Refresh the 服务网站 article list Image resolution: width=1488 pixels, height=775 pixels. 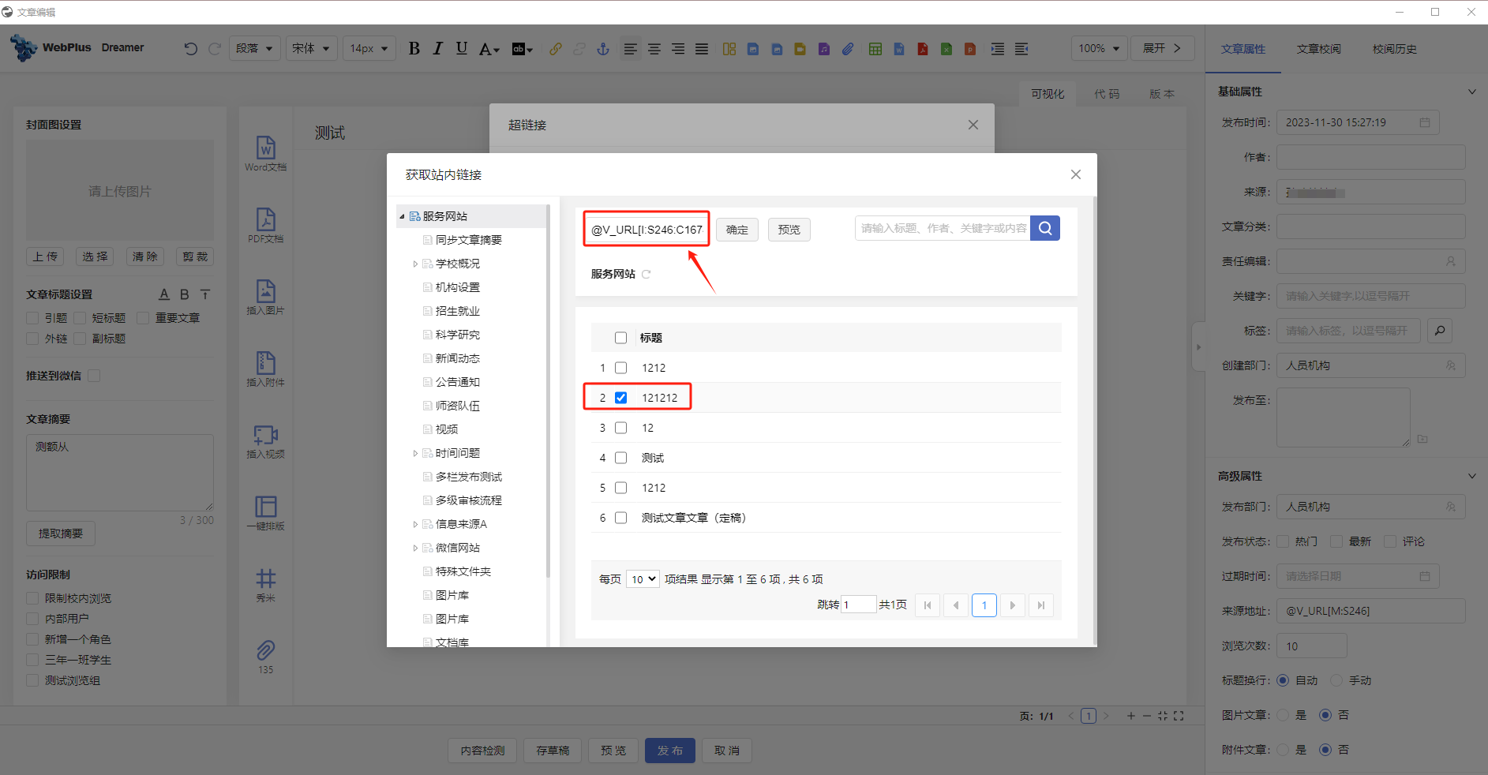click(647, 275)
